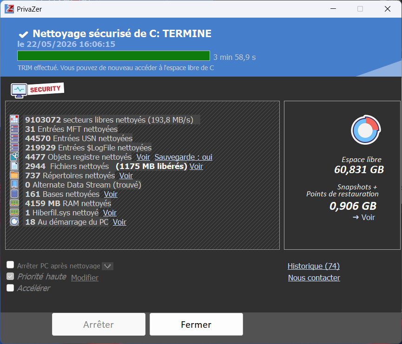Minimize the PrivaZer window
The image size is (402, 344).
(x=333, y=9)
